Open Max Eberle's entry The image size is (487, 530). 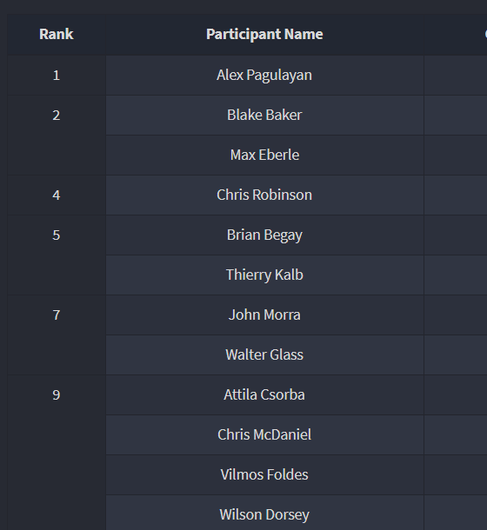(x=264, y=156)
